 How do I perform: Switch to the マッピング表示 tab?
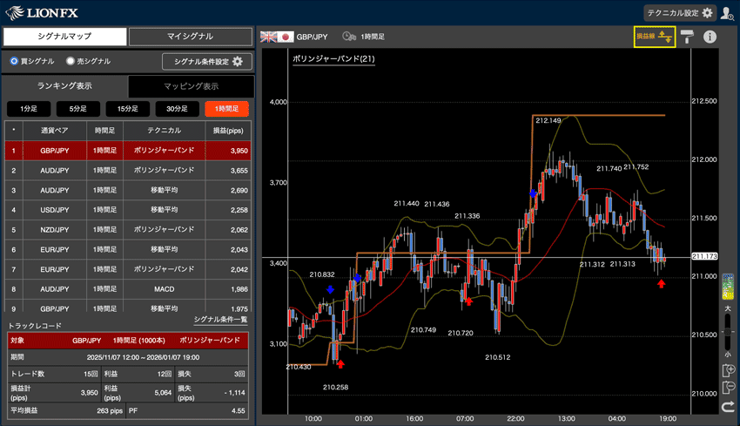pyautogui.click(x=191, y=86)
